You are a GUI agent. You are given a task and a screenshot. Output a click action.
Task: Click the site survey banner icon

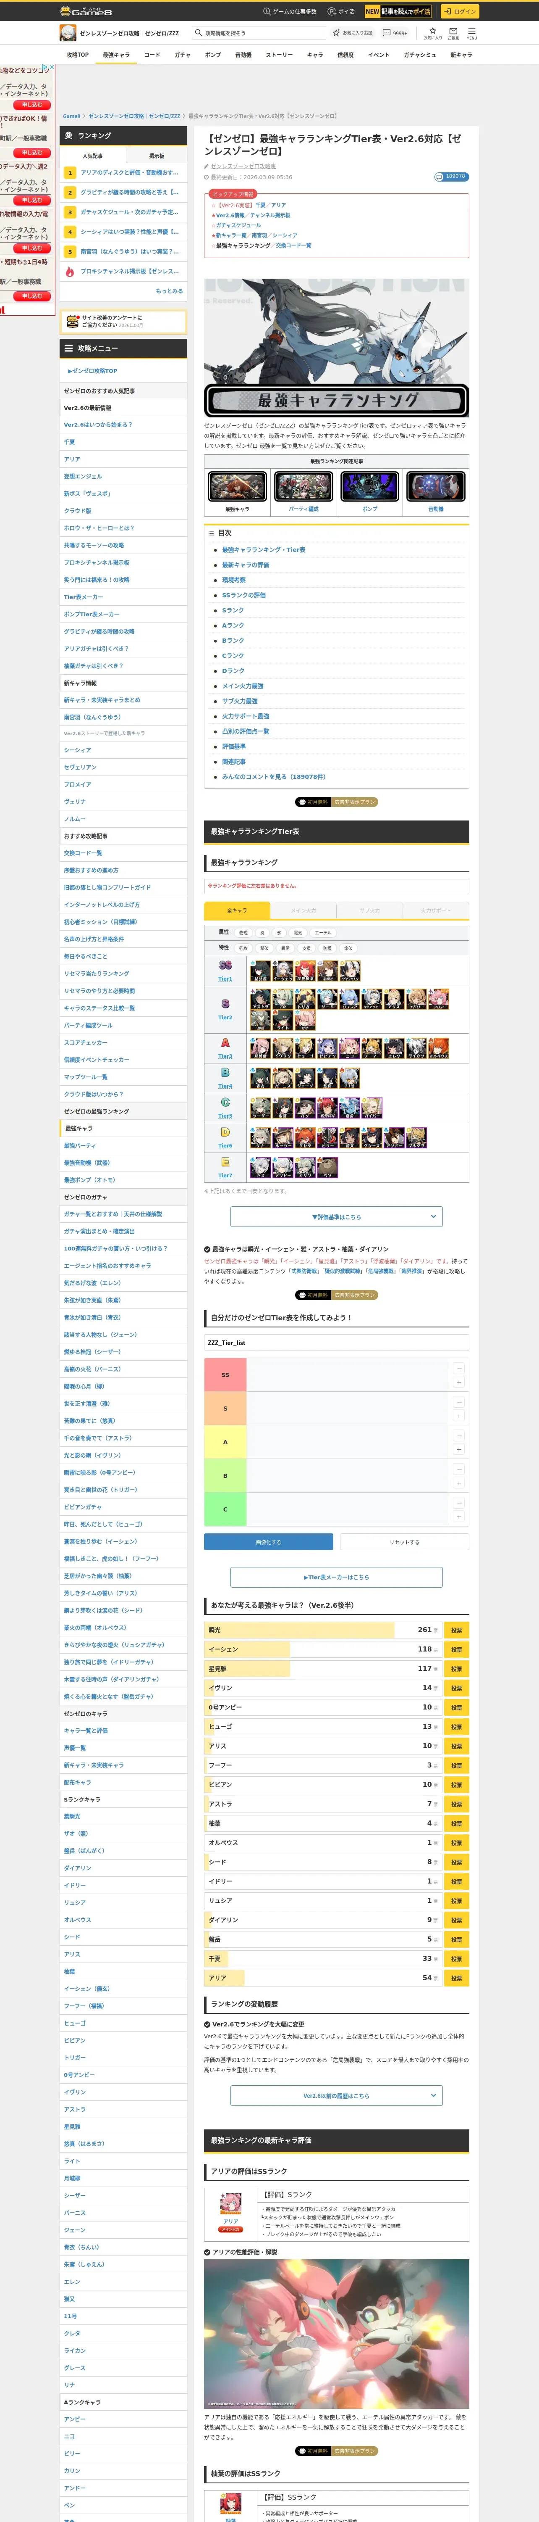72,321
